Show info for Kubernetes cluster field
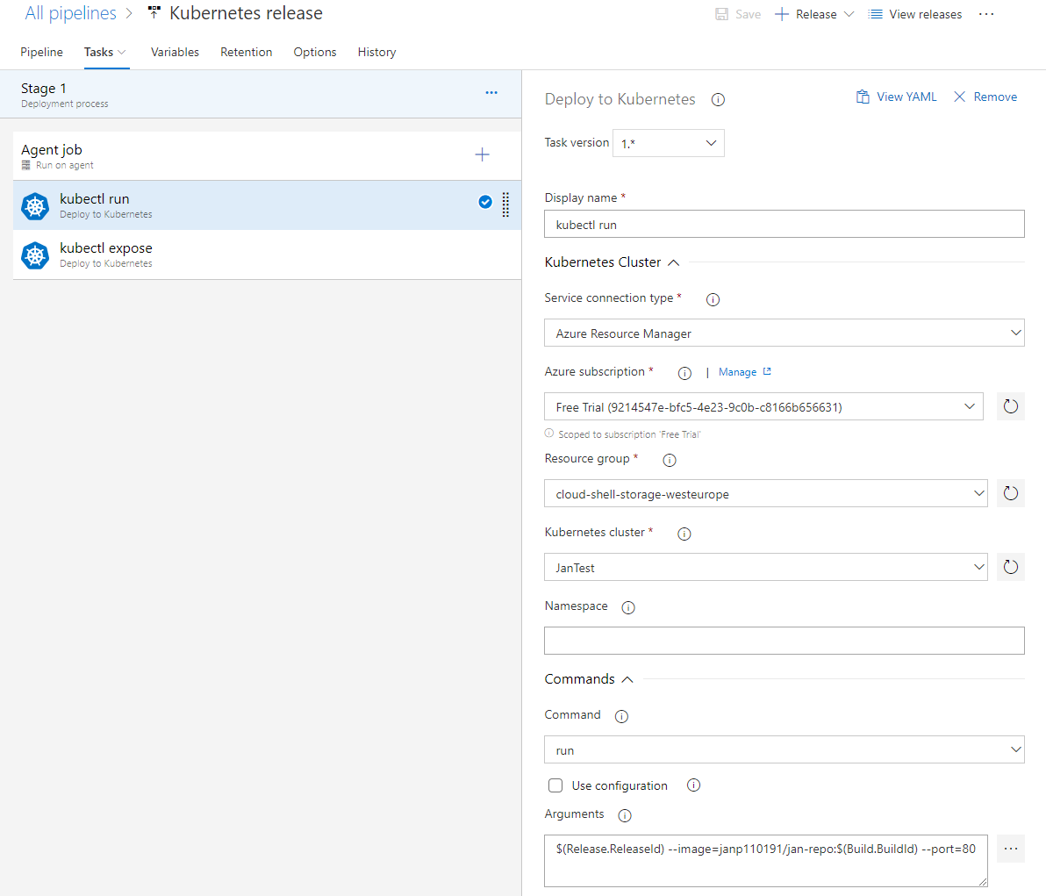This screenshot has height=896, width=1046. click(x=684, y=534)
